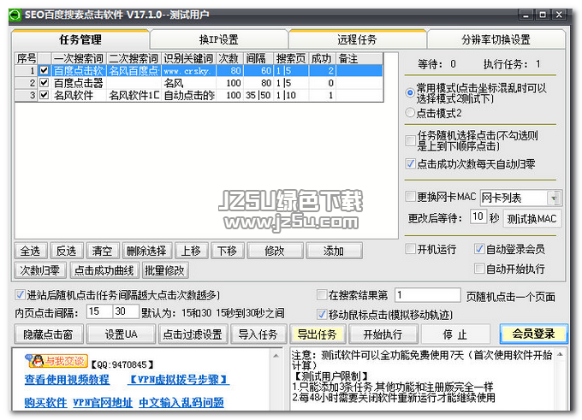Select 点击模式2 radio button
Viewport: 582px width, 420px height.
point(410,112)
